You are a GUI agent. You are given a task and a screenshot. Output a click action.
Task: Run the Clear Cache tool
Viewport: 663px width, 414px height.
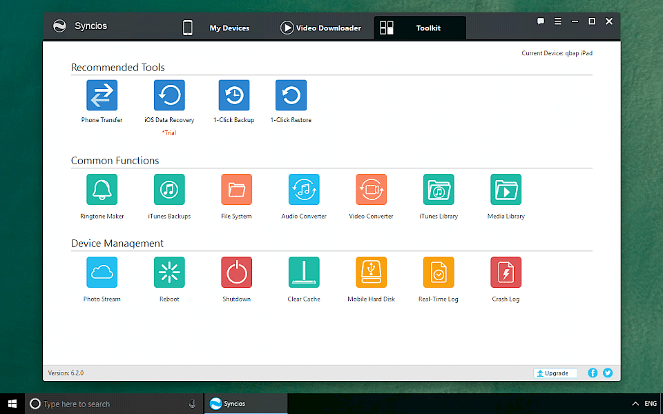[x=304, y=272]
